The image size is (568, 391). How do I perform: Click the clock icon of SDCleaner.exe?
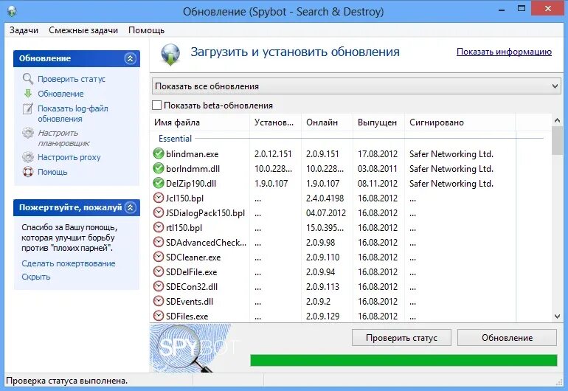click(x=159, y=257)
